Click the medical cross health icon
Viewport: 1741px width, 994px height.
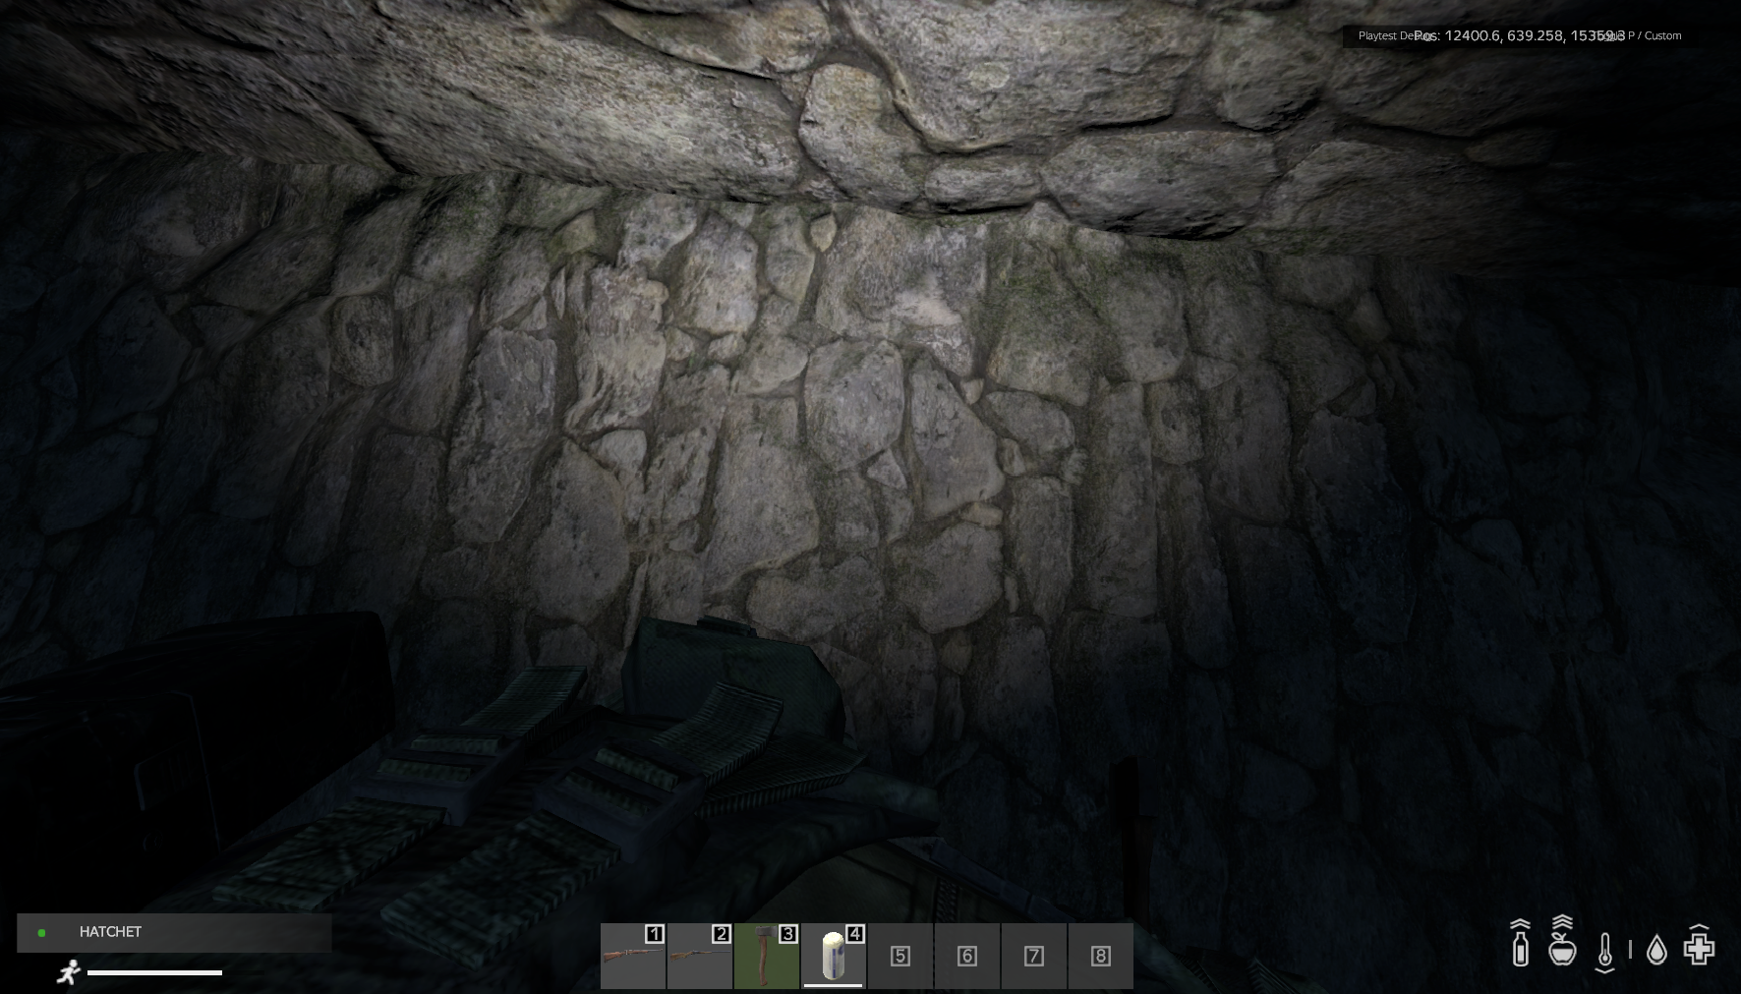[x=1699, y=949]
